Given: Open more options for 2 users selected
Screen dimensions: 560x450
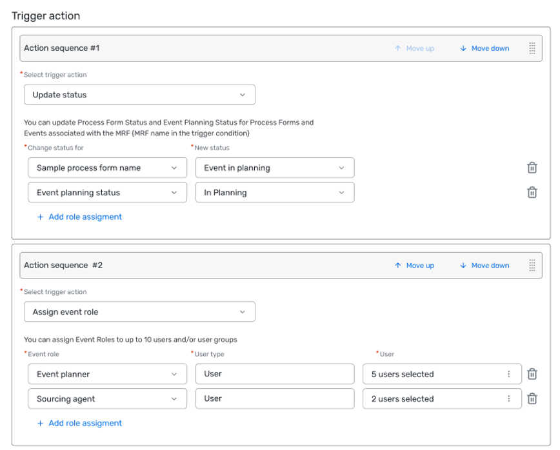Looking at the screenshot, I should pos(508,398).
